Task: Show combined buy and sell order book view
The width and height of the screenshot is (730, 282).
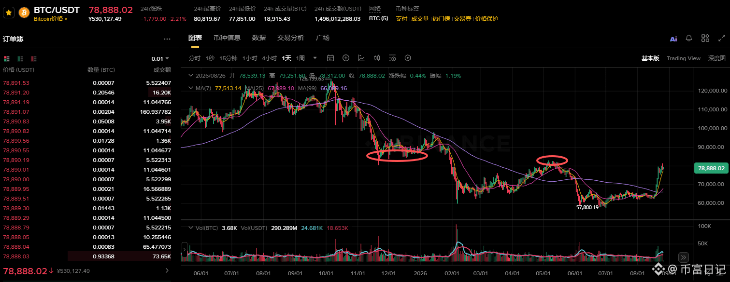Action: [7, 59]
